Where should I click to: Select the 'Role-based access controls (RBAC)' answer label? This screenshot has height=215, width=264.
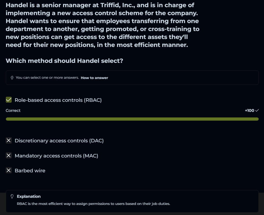tap(58, 100)
